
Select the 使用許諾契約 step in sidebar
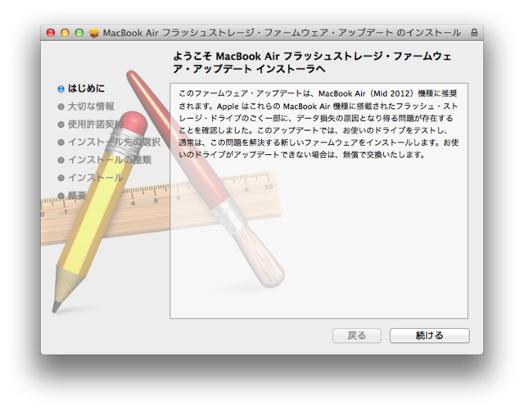tap(96, 124)
